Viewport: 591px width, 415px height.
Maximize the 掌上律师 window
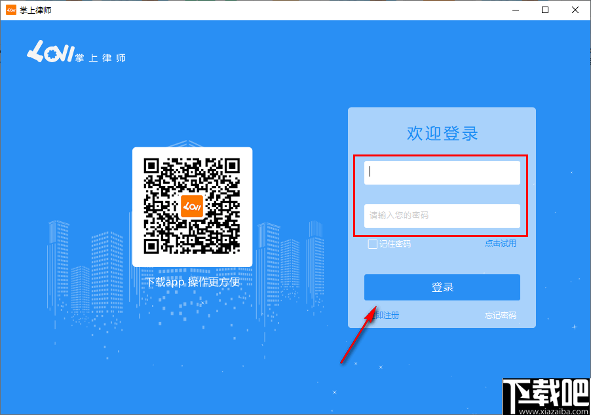coord(545,10)
